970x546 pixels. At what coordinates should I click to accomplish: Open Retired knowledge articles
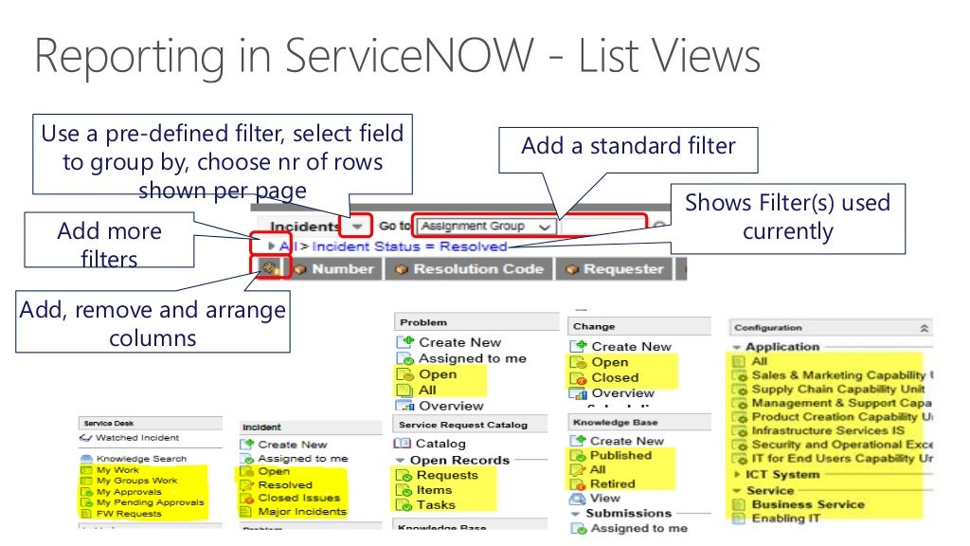pos(613,484)
